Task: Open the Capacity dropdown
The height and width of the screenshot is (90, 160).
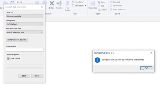Action: point(24,16)
